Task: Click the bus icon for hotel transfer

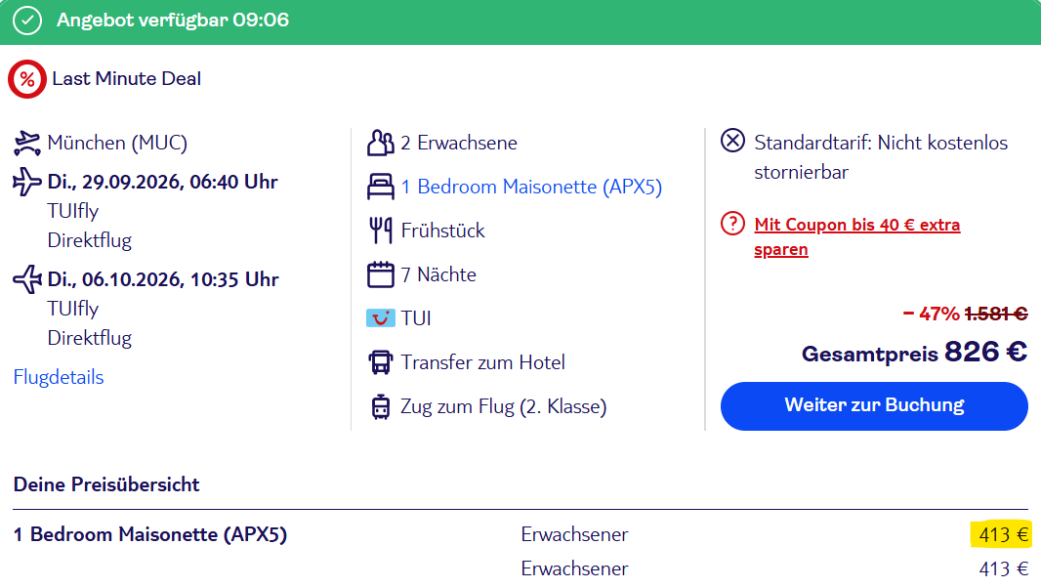Action: (381, 362)
